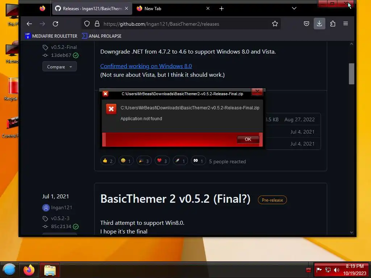This screenshot has height=278, width=371.
Task: Toggle the heart reaction
Action: pos(162,161)
